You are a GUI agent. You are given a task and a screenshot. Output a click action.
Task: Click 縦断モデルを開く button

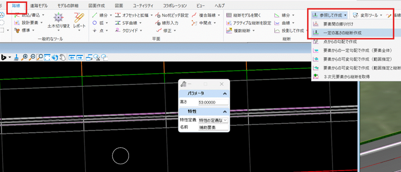244,15
